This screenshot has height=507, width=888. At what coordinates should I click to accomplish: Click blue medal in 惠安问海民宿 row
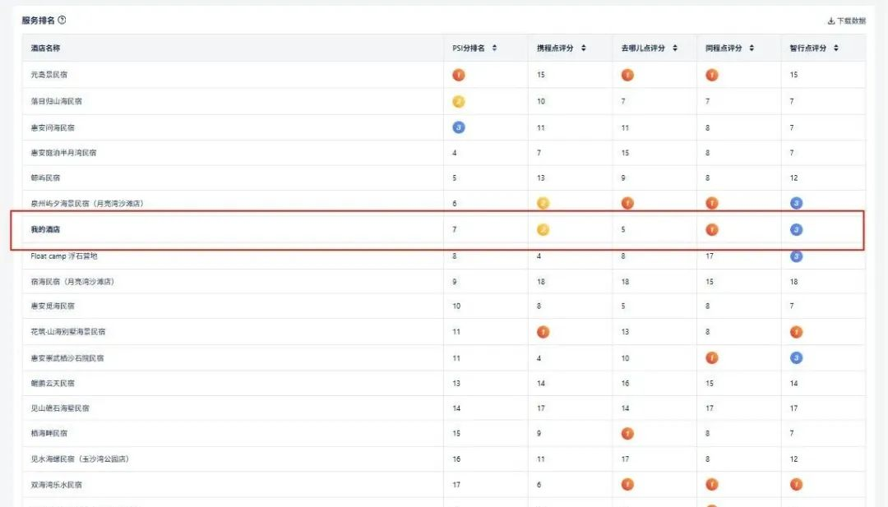(x=459, y=127)
